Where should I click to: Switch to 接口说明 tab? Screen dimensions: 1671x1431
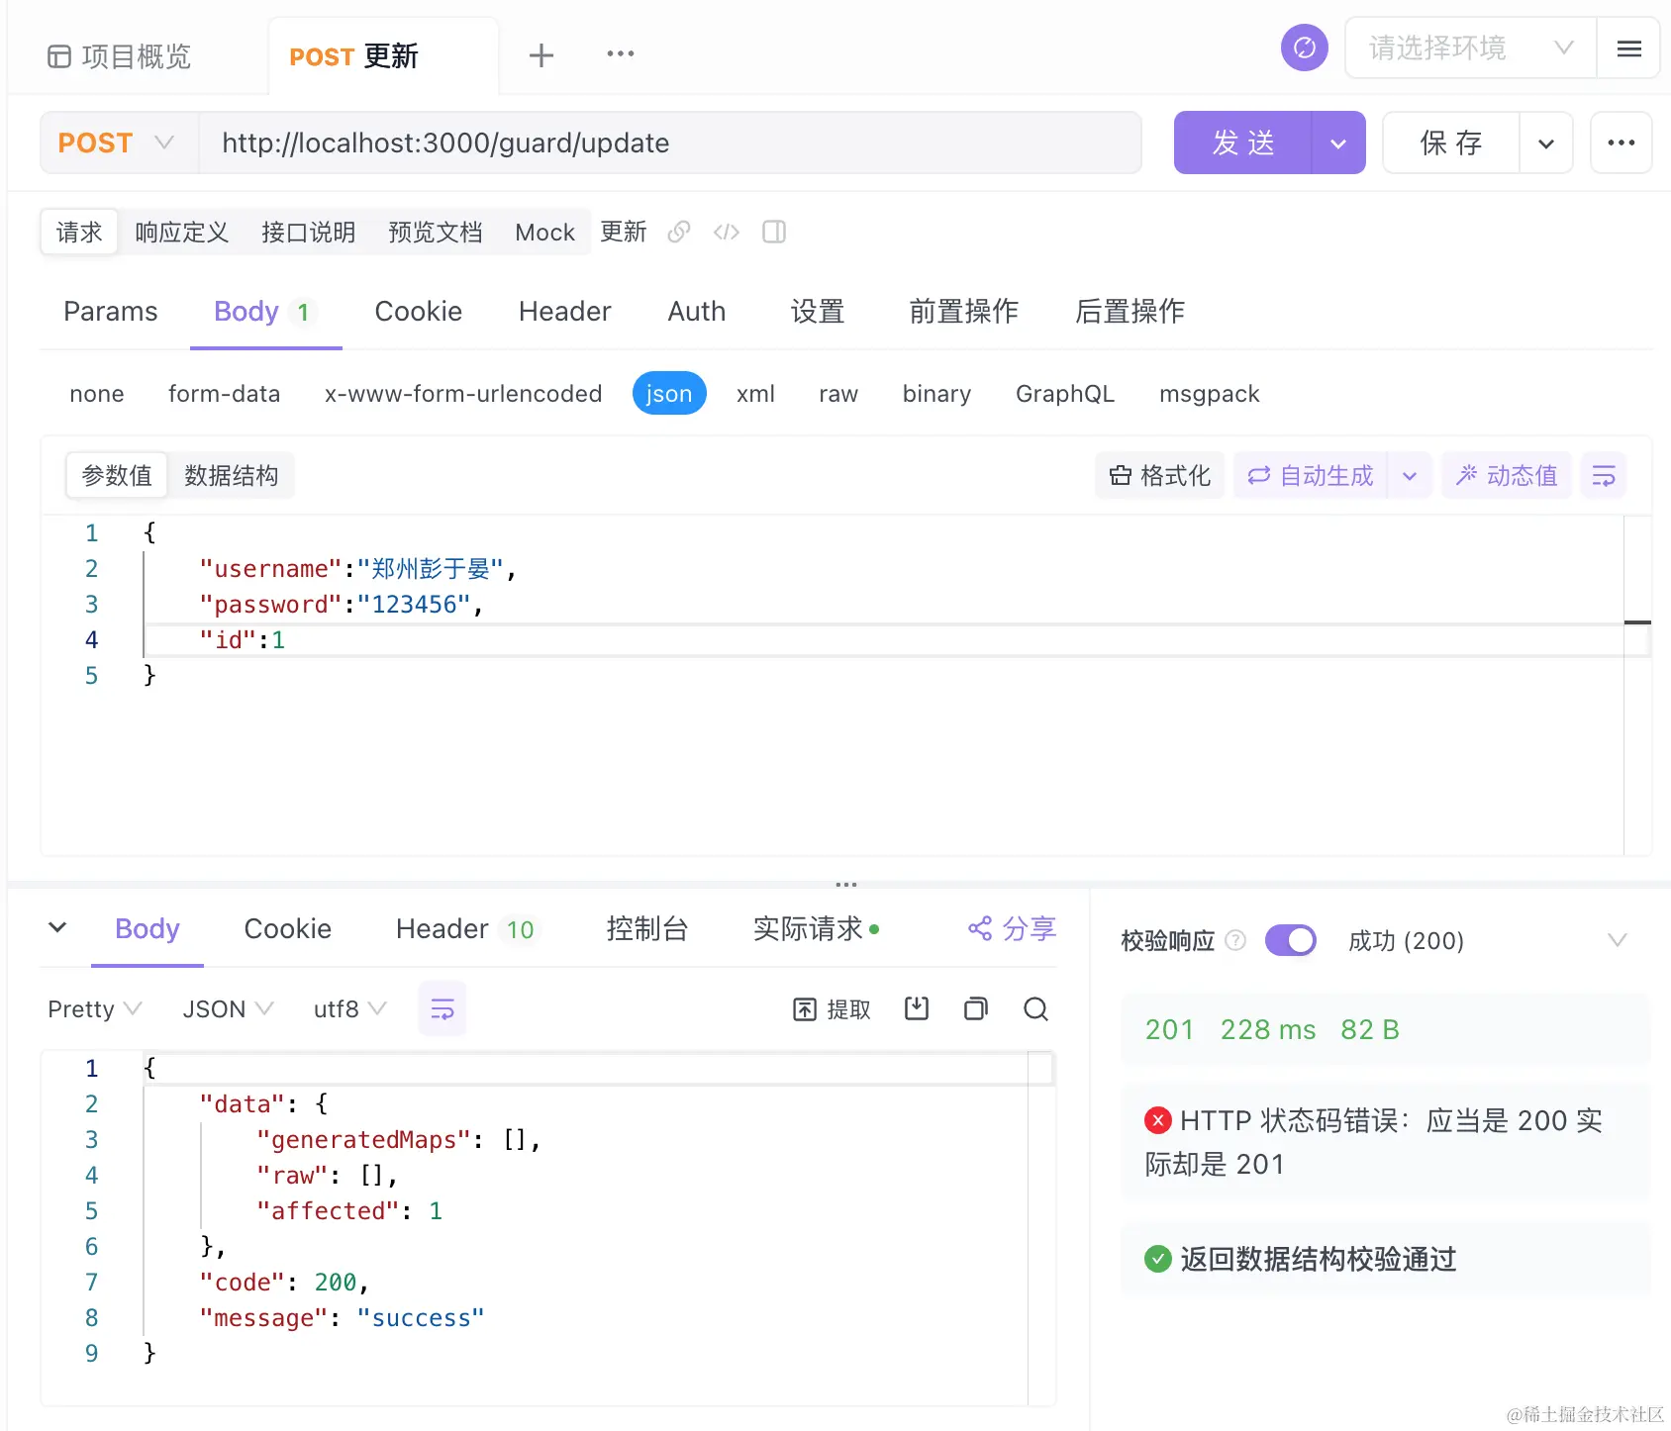click(308, 232)
